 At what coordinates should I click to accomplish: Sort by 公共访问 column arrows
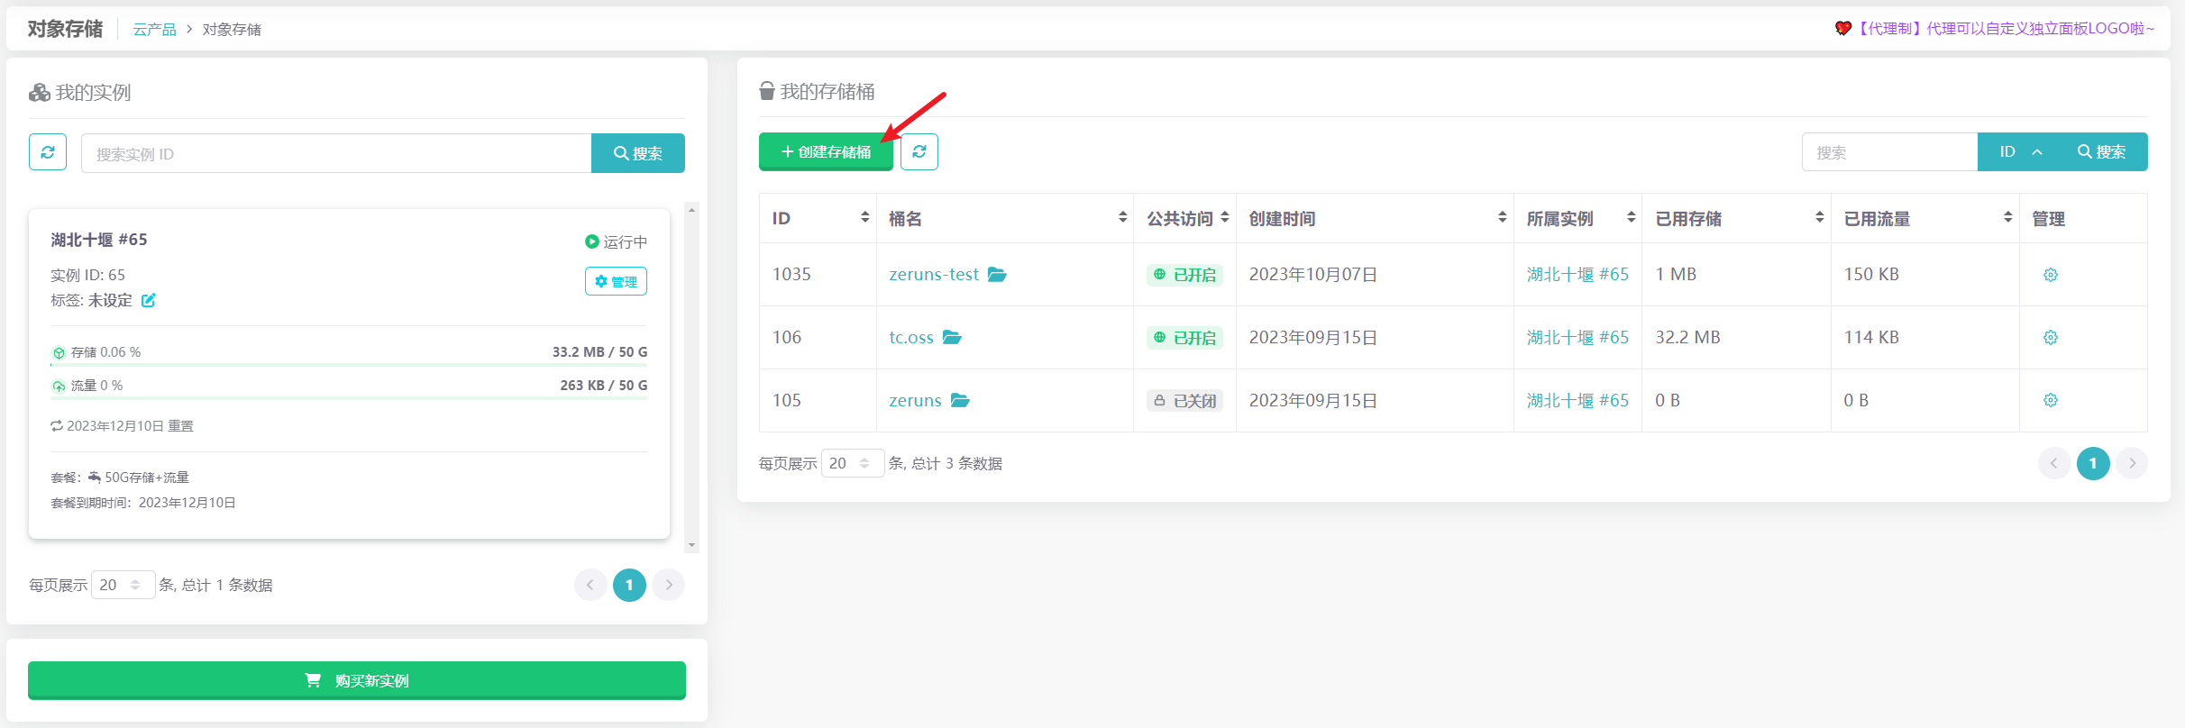(x=1225, y=217)
